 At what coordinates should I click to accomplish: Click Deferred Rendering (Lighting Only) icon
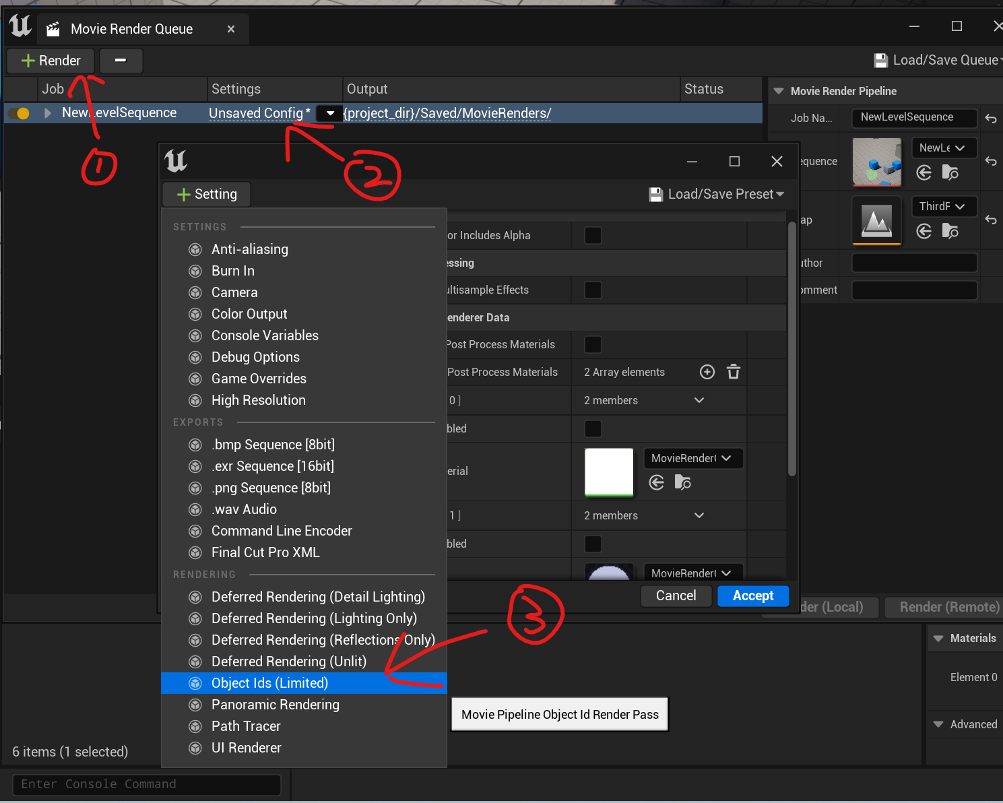(x=195, y=618)
